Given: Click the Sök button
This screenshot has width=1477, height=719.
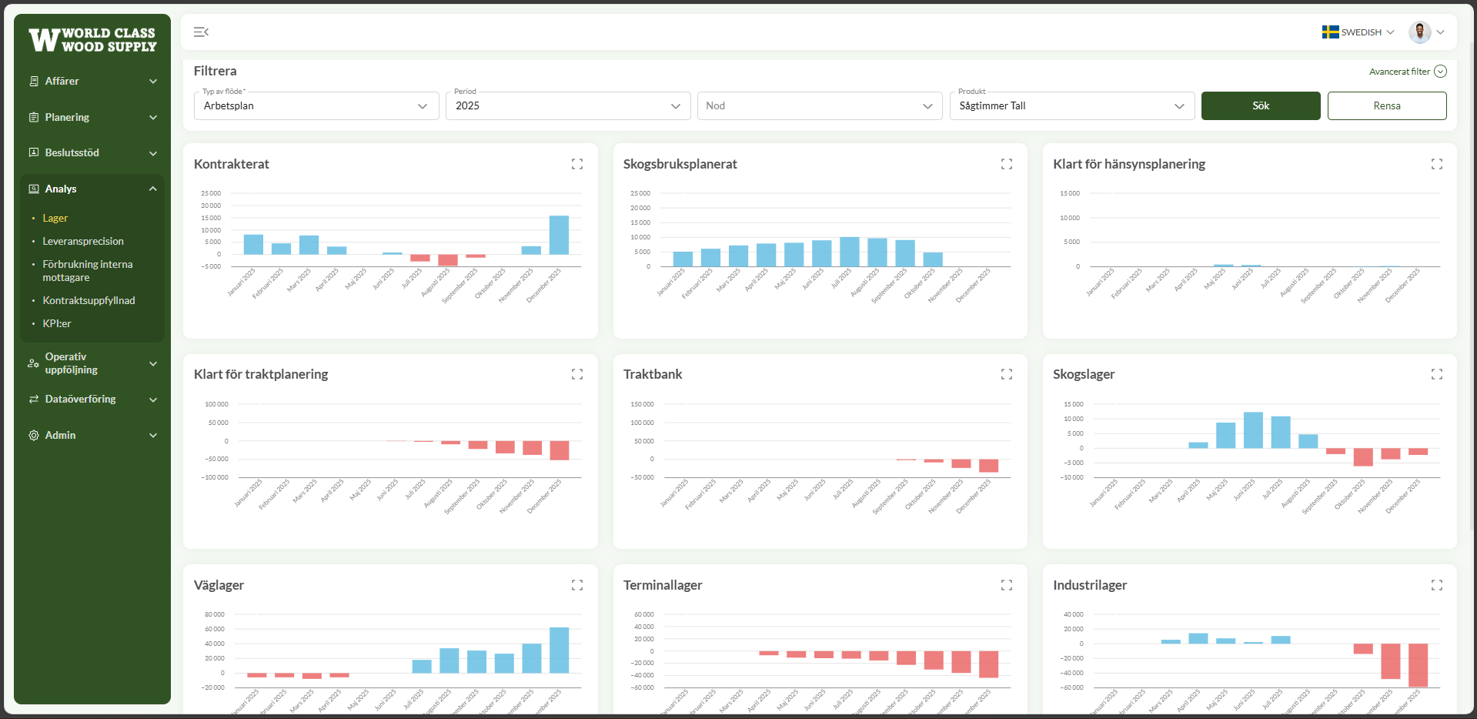Looking at the screenshot, I should click(x=1261, y=105).
